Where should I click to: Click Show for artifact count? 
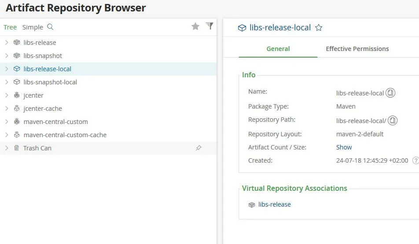point(344,147)
